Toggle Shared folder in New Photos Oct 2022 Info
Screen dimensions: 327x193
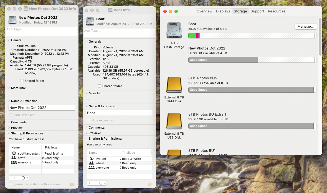point(22,81)
